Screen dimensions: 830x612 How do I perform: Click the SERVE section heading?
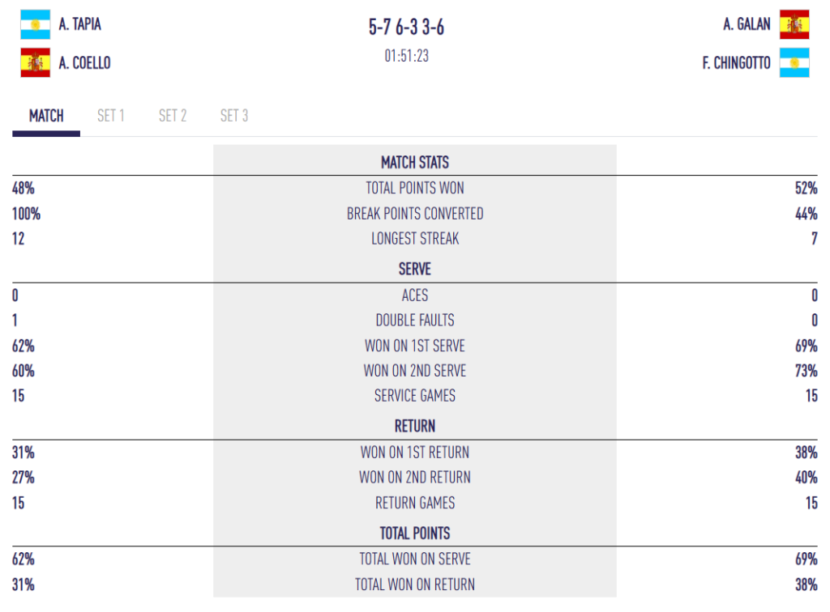point(414,270)
